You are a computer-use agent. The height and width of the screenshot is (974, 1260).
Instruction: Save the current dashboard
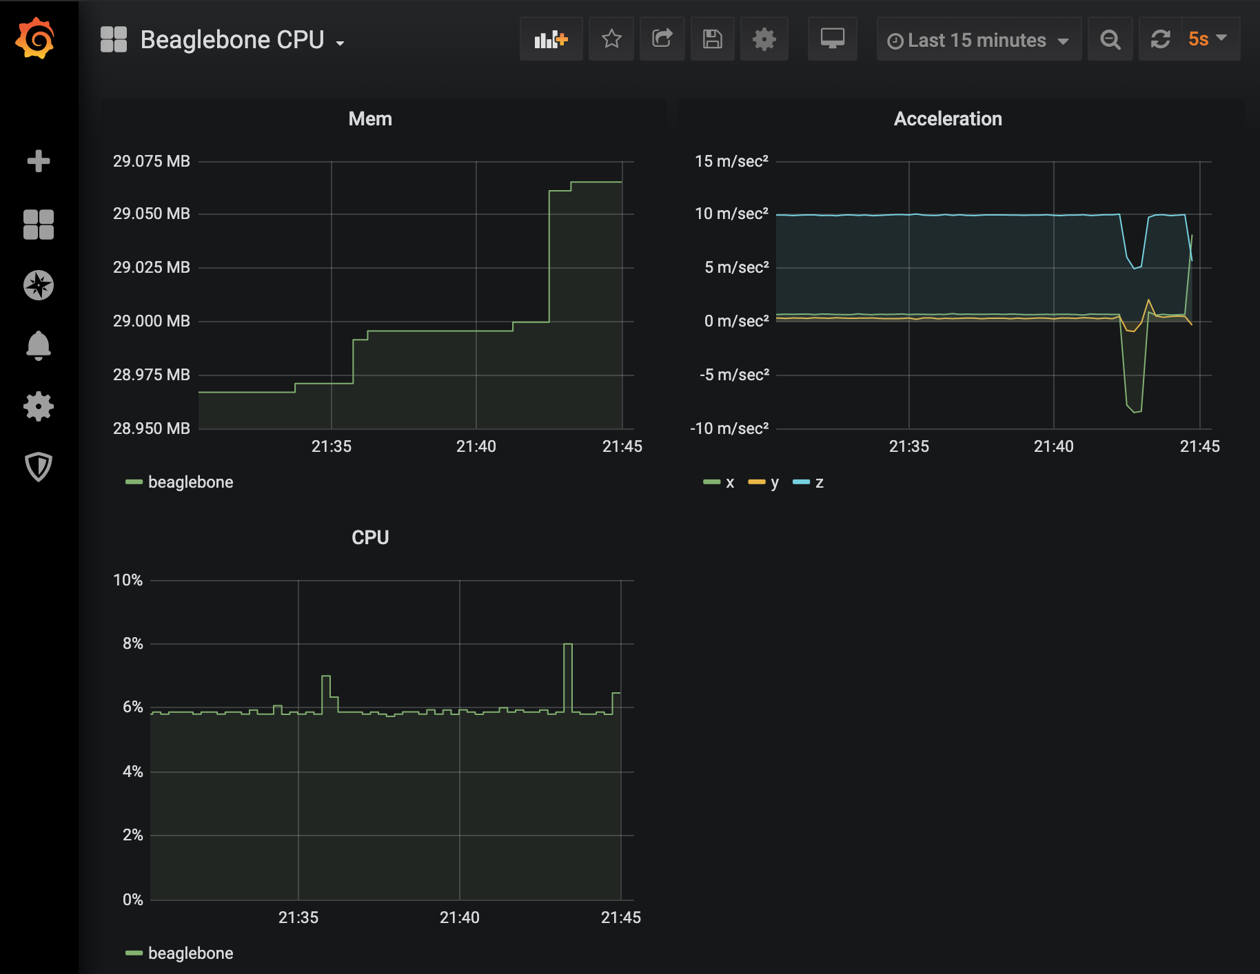713,39
